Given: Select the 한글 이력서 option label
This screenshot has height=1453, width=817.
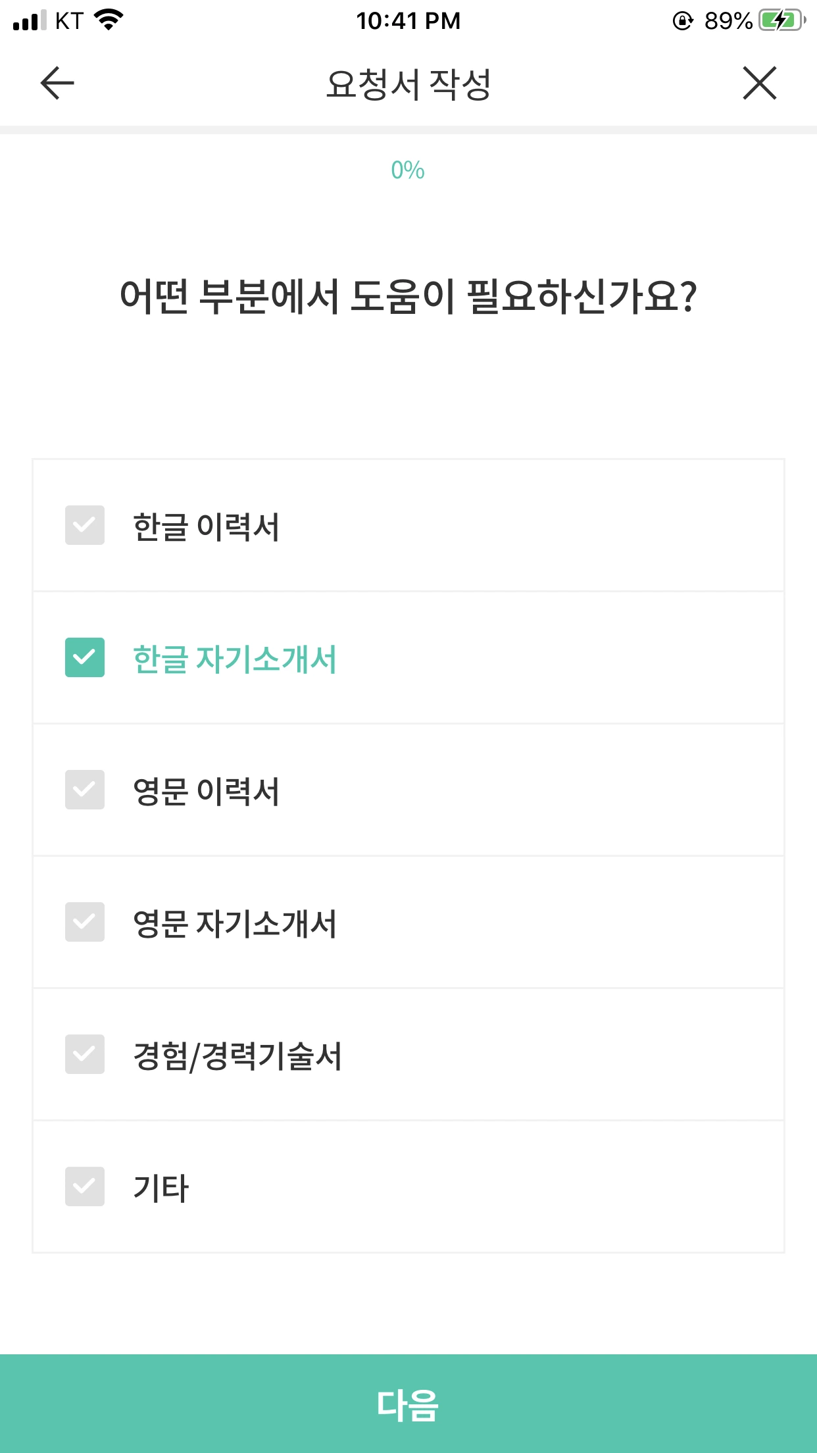Looking at the screenshot, I should (x=207, y=526).
